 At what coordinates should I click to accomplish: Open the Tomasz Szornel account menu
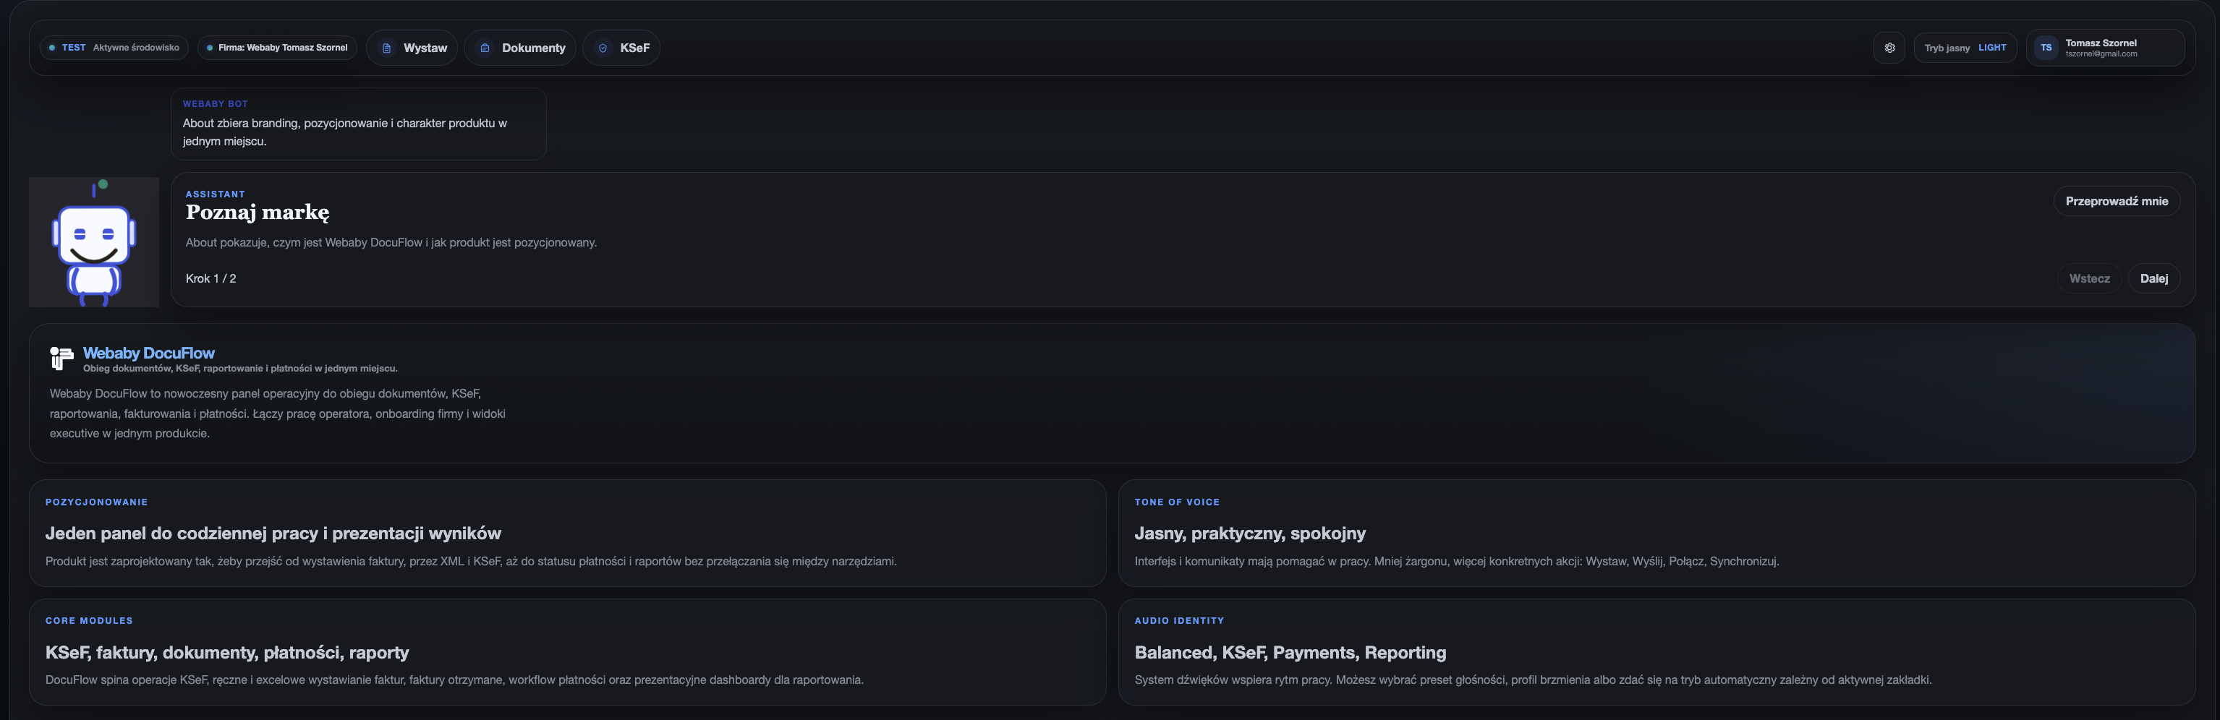[x=2106, y=48]
